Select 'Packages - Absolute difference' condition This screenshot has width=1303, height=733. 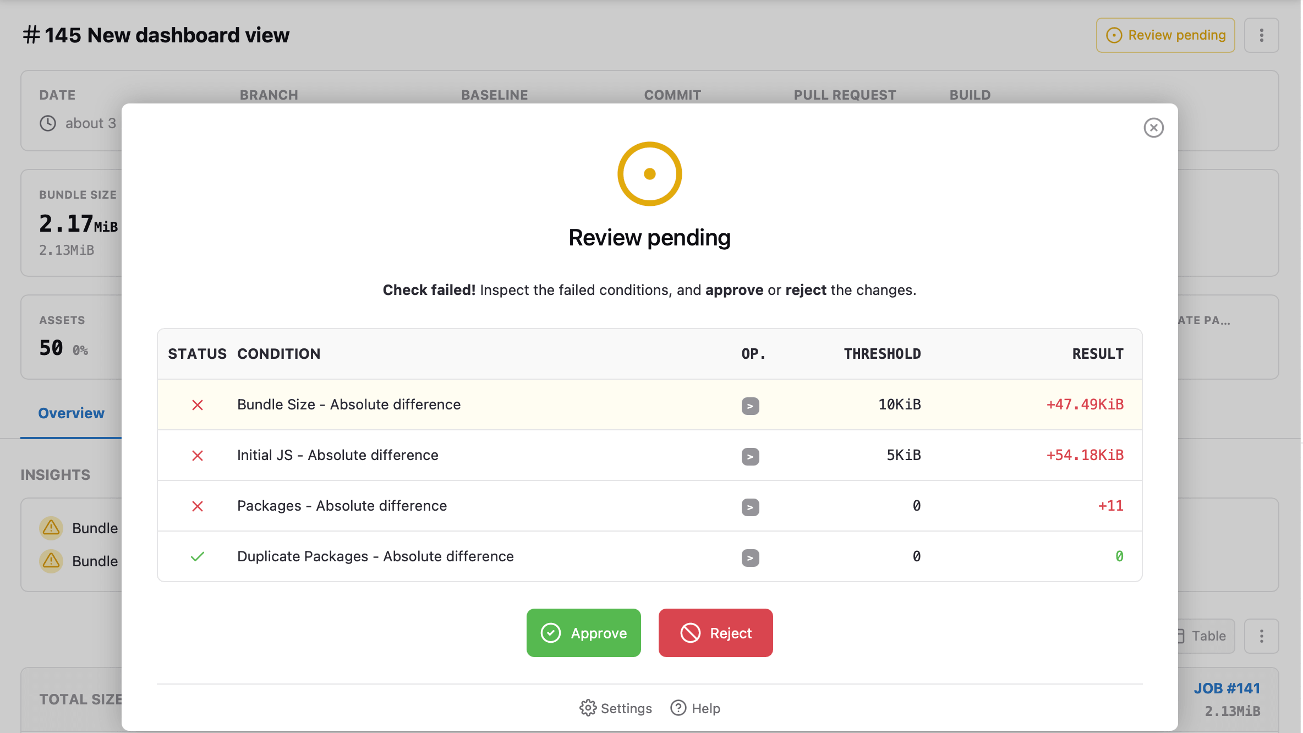[342, 506]
